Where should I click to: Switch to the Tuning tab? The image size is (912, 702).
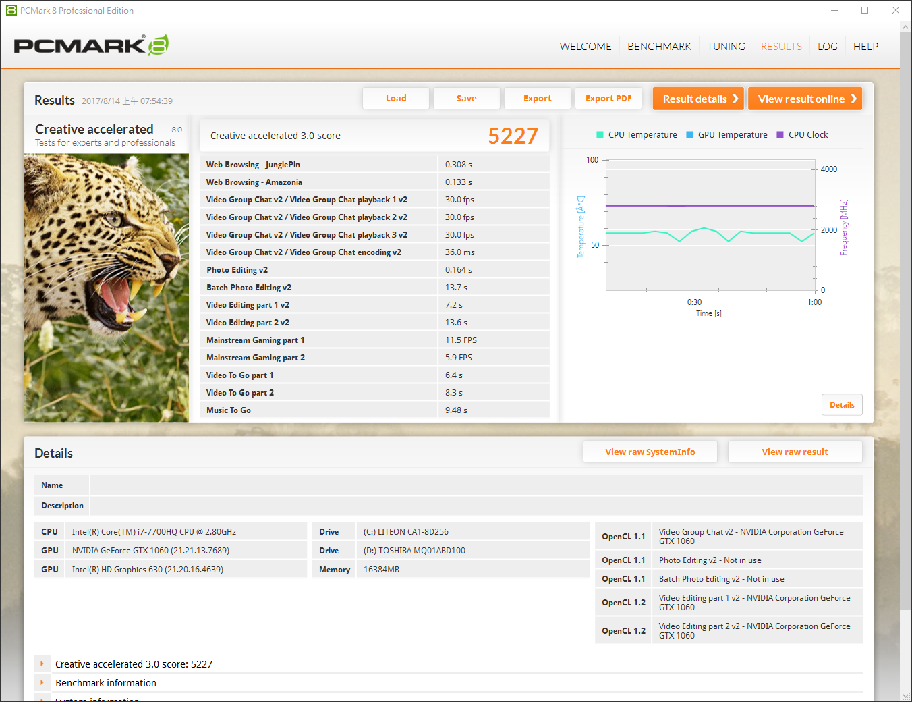[726, 47]
